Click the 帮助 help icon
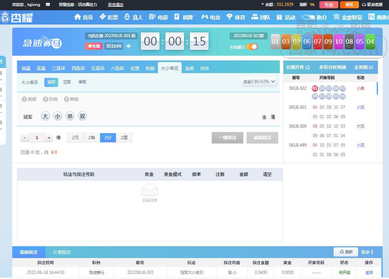 [66, 99]
